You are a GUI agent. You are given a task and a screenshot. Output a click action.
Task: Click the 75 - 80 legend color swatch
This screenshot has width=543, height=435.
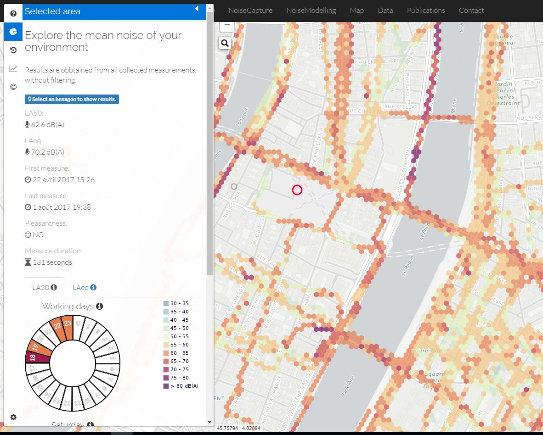tap(166, 378)
